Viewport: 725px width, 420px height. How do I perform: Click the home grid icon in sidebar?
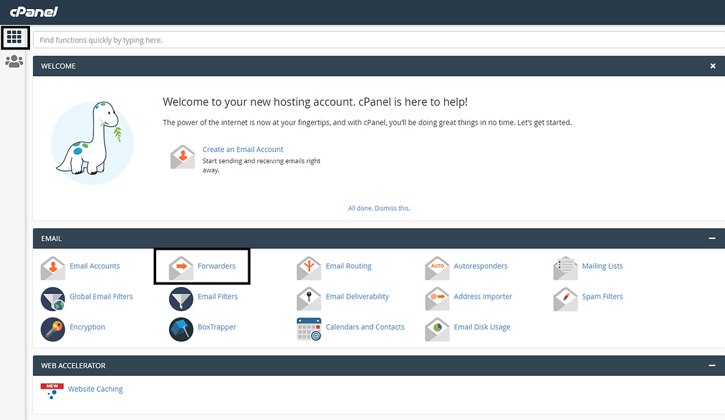14,38
